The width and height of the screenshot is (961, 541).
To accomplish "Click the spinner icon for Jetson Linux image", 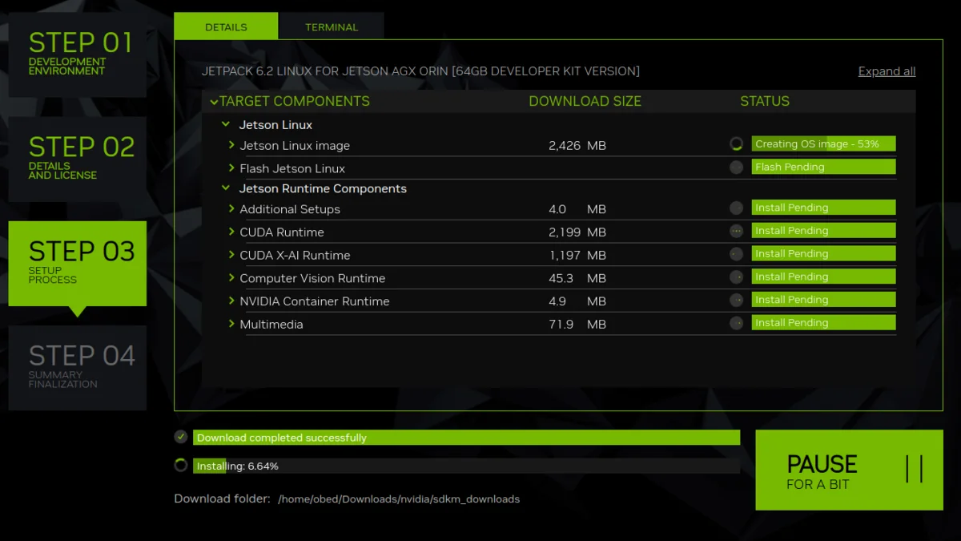I will coord(737,144).
